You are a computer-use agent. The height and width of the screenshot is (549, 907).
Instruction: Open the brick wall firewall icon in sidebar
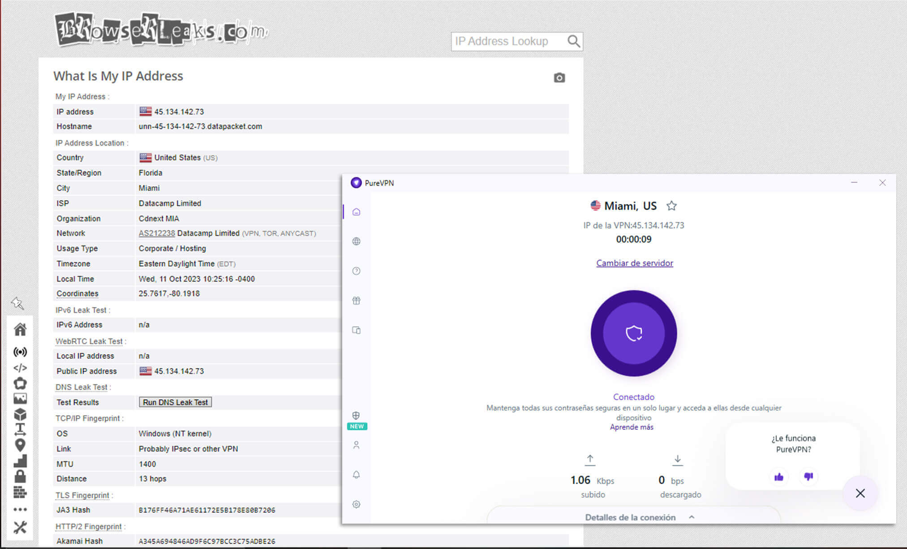20,492
